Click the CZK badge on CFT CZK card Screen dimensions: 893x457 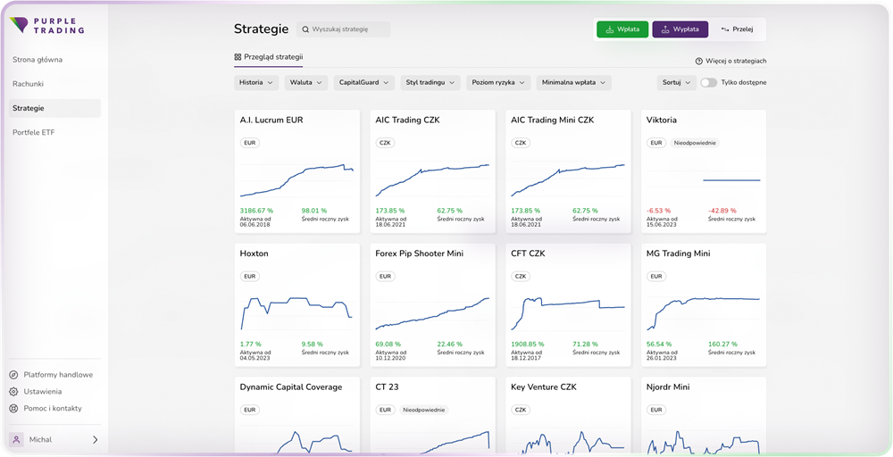[x=521, y=277]
